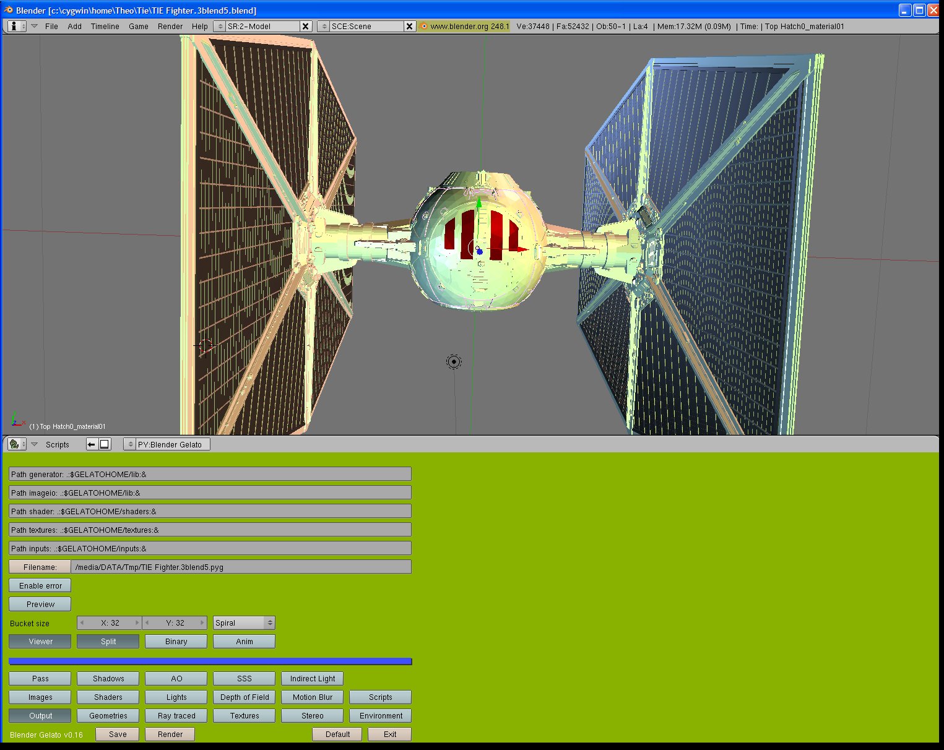This screenshot has width=944, height=750.
Task: Click the Blender logo beside www.blender.org
Action: (x=423, y=26)
